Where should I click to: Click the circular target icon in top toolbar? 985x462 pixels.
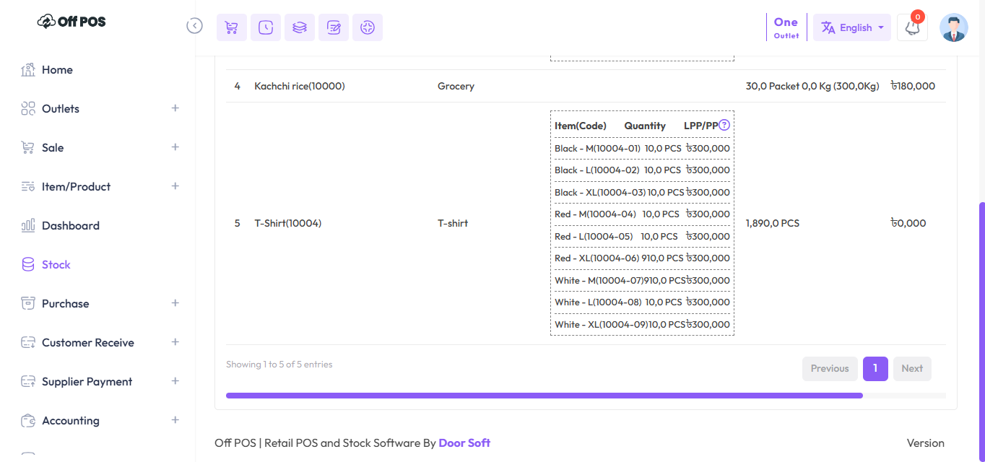(x=367, y=27)
